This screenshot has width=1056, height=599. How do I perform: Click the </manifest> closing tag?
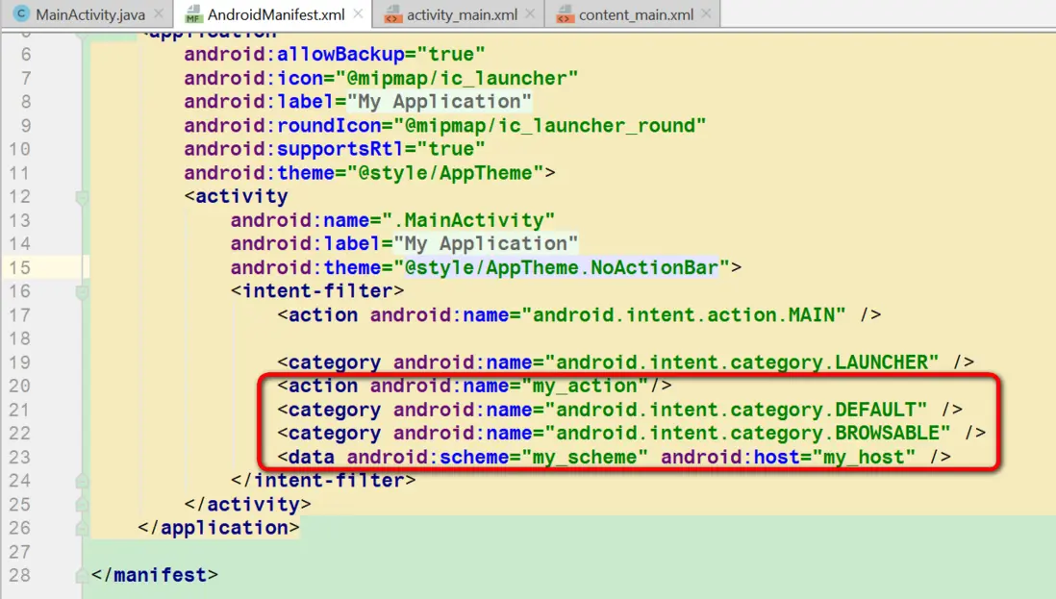pos(155,575)
